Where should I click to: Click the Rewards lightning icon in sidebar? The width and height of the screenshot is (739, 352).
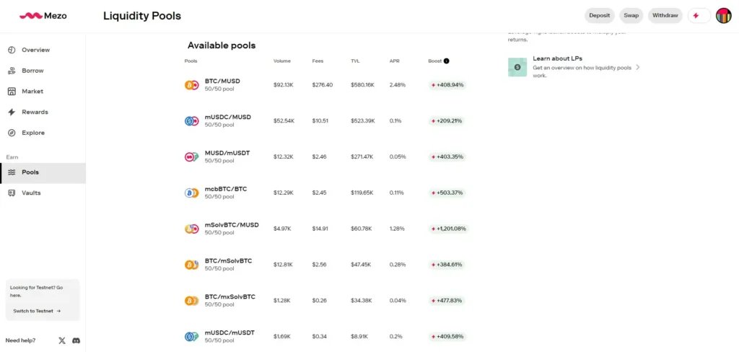[12, 112]
